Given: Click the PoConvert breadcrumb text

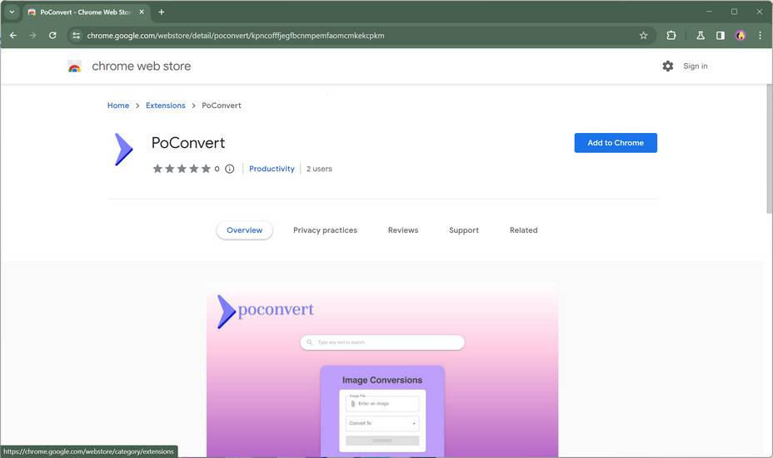Looking at the screenshot, I should 222,106.
